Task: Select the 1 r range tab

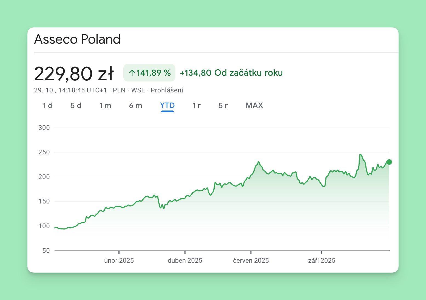Action: (196, 106)
